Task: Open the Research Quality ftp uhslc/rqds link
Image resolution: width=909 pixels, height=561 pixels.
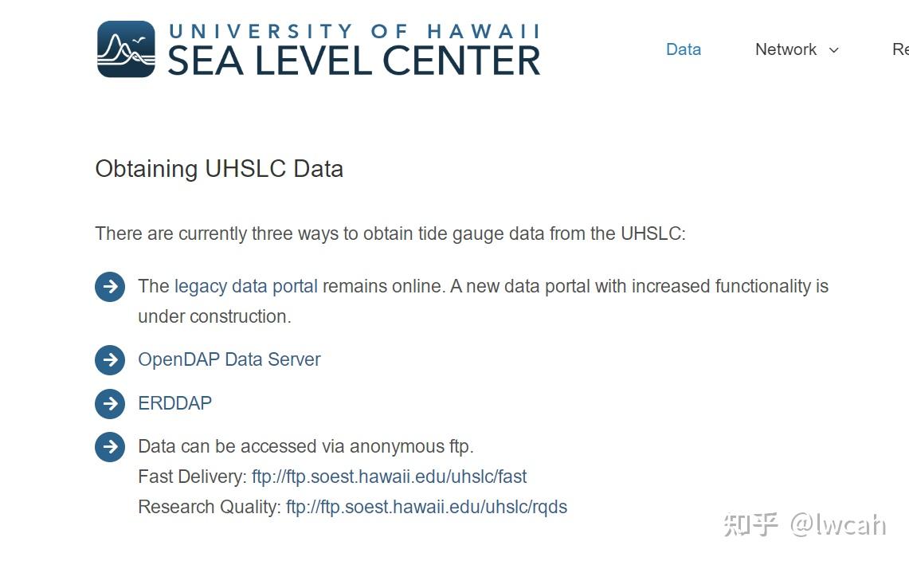Action: click(427, 507)
